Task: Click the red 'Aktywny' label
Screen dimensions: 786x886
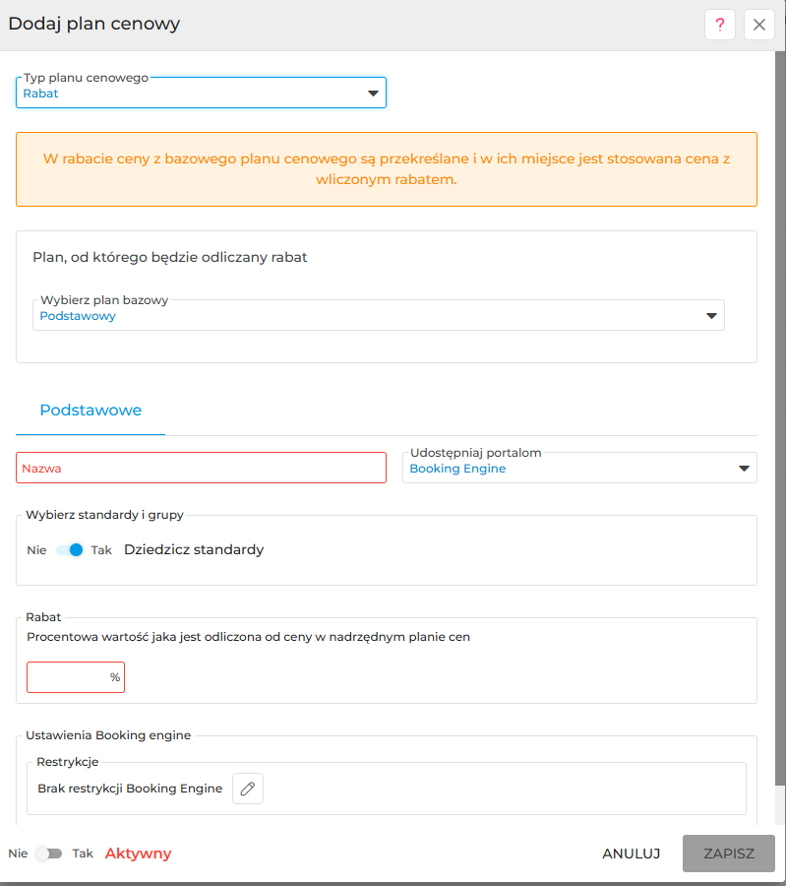Action: click(139, 854)
